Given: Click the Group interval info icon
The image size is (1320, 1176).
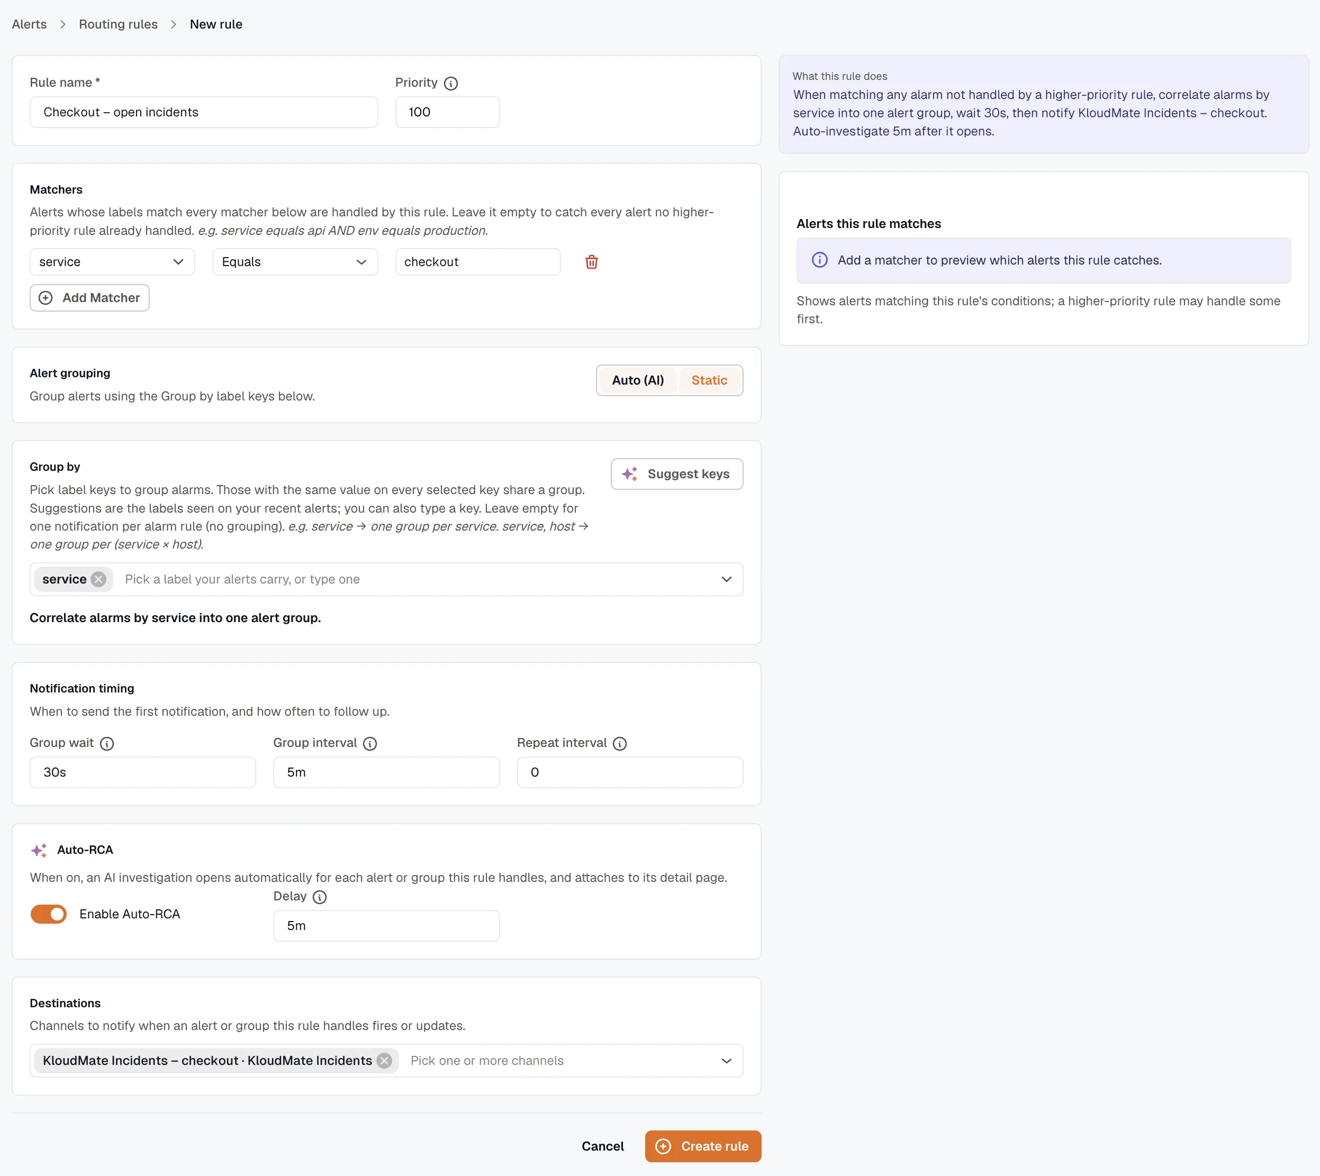Looking at the screenshot, I should click(370, 743).
